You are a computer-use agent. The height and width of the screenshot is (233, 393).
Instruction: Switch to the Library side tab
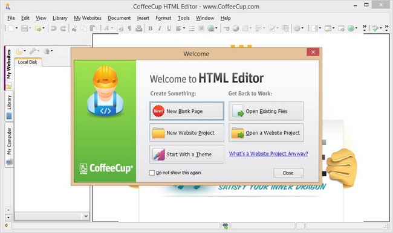9,107
